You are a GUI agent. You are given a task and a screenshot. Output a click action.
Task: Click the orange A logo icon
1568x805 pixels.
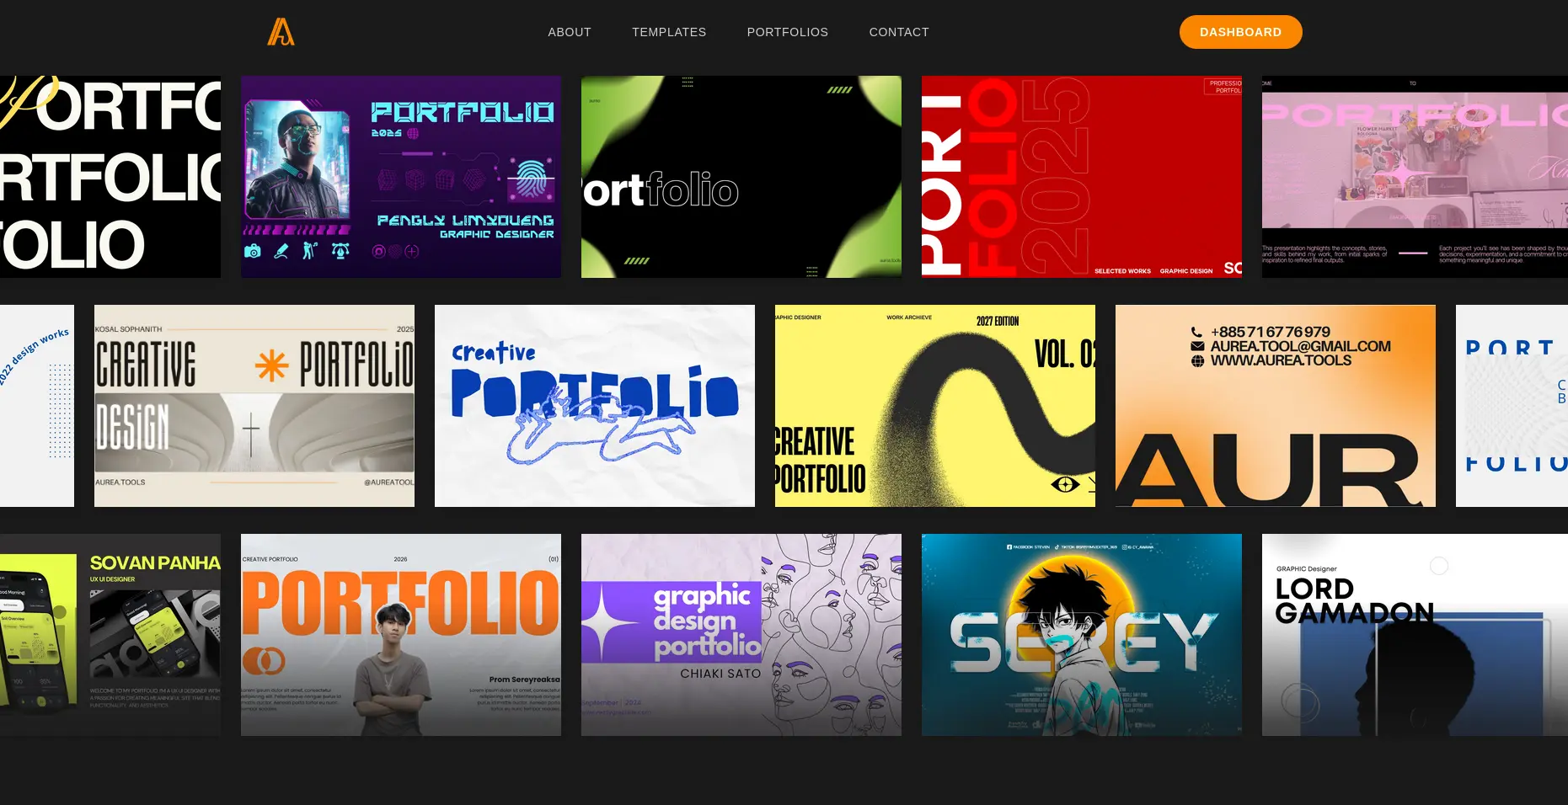(281, 32)
